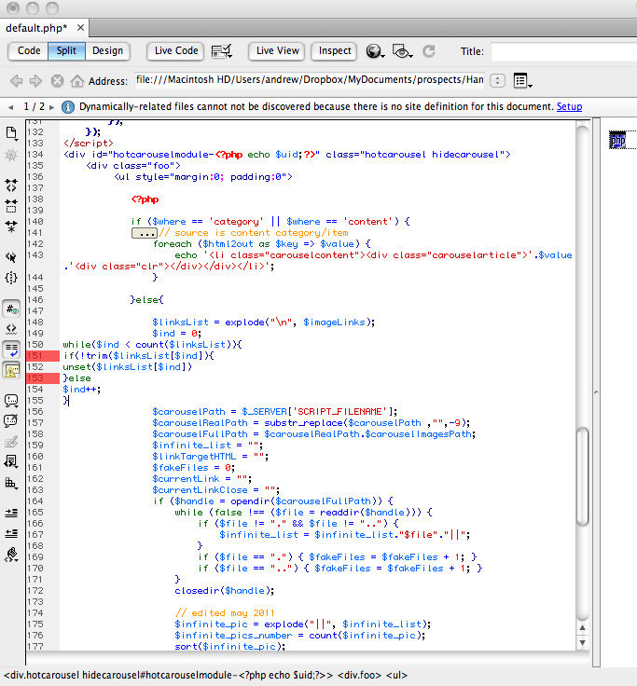Click the Address field with file path
This screenshot has height=686, width=637.
310,80
